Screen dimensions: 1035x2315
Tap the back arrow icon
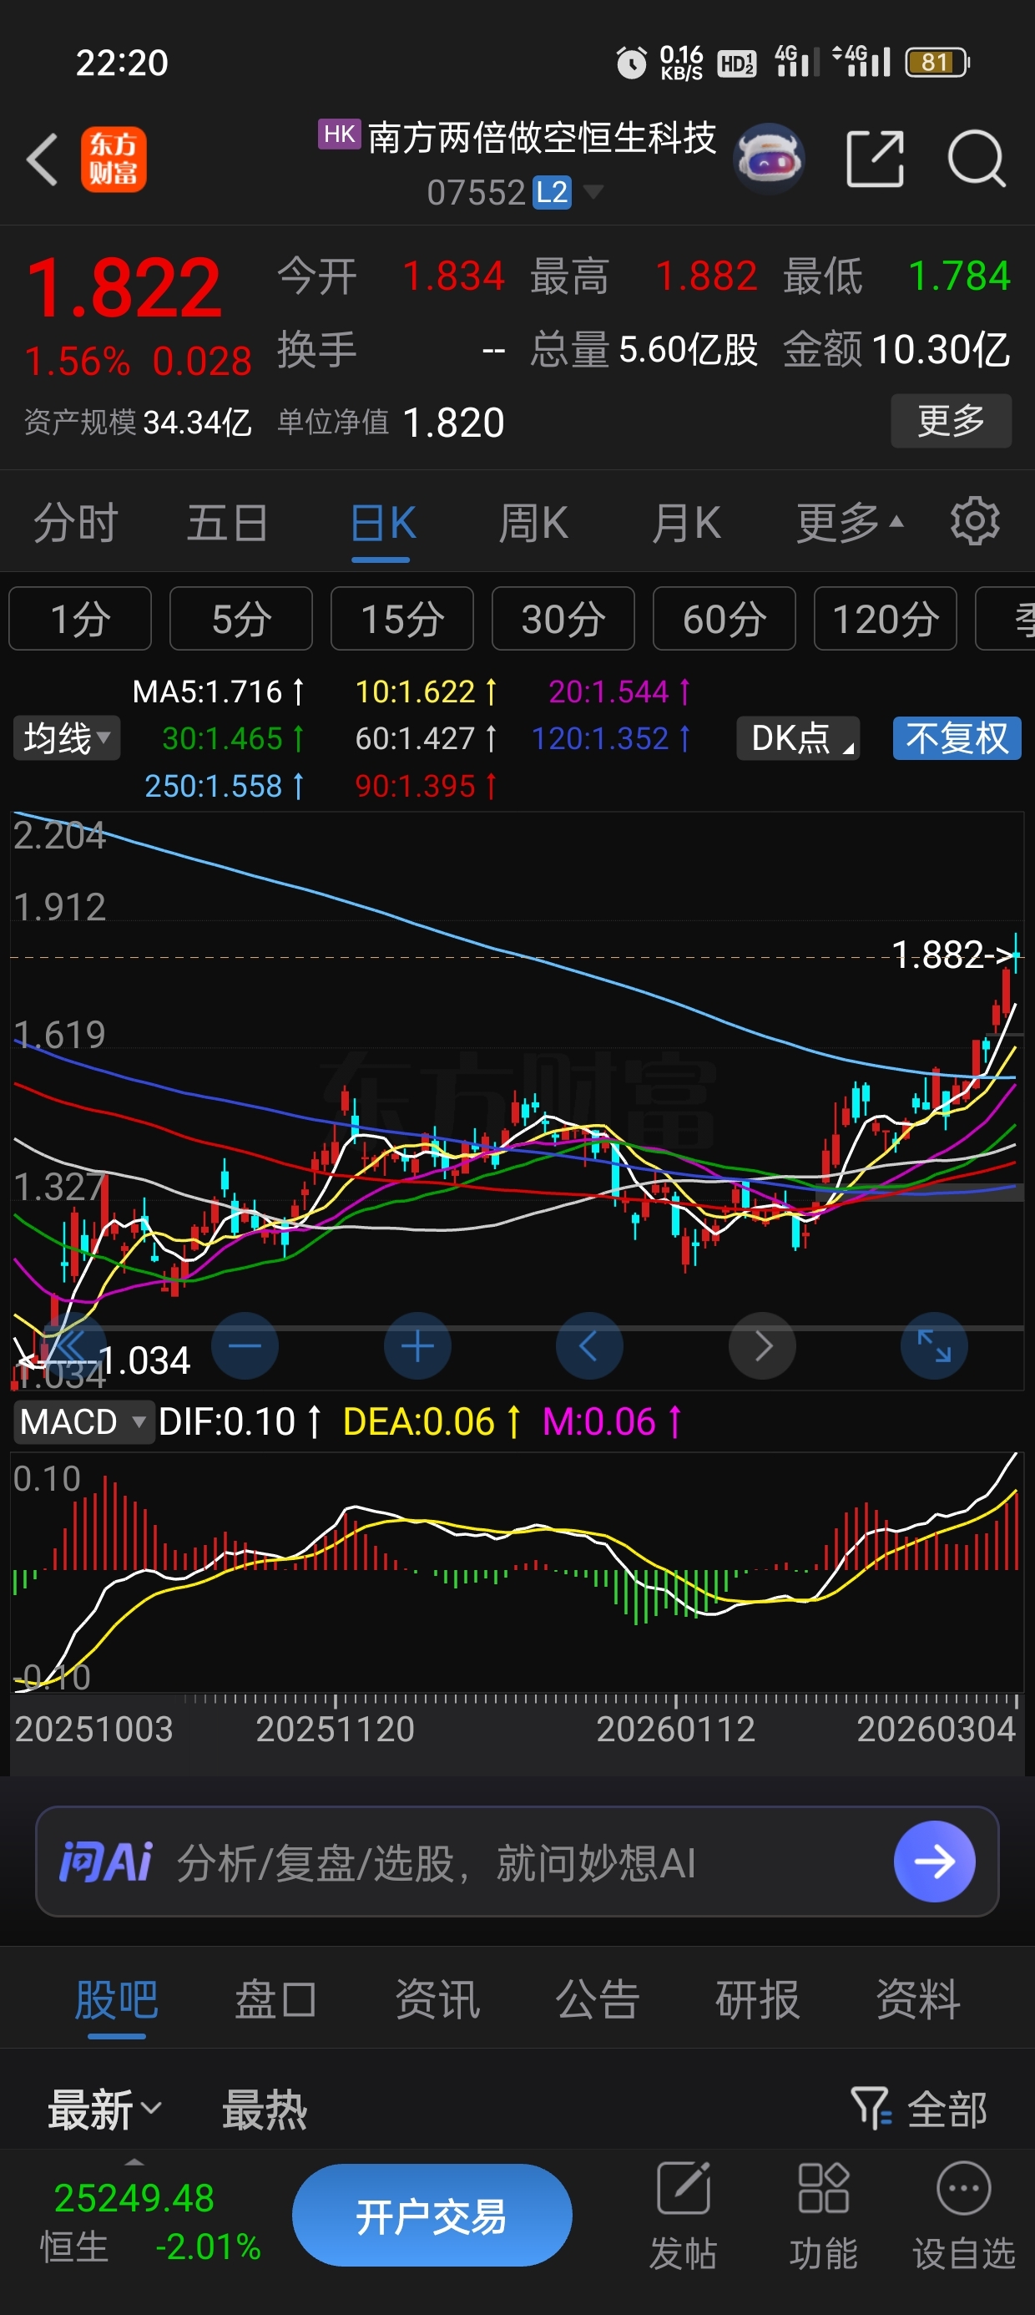point(42,159)
